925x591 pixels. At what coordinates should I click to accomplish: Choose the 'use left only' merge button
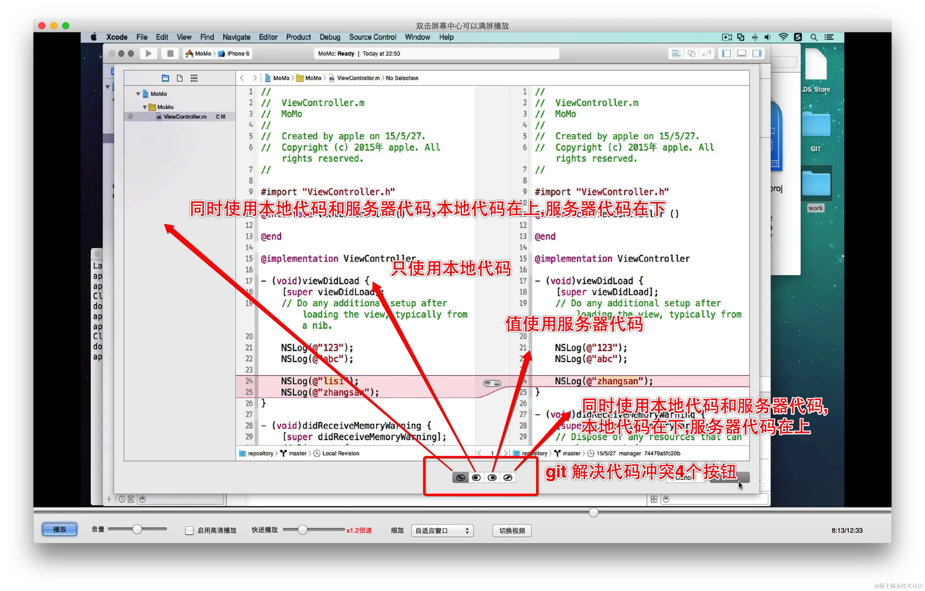pos(476,478)
